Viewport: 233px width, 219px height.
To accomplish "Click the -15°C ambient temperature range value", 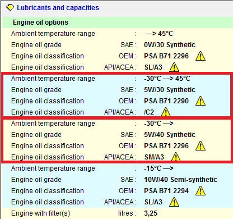I will coord(159,168).
